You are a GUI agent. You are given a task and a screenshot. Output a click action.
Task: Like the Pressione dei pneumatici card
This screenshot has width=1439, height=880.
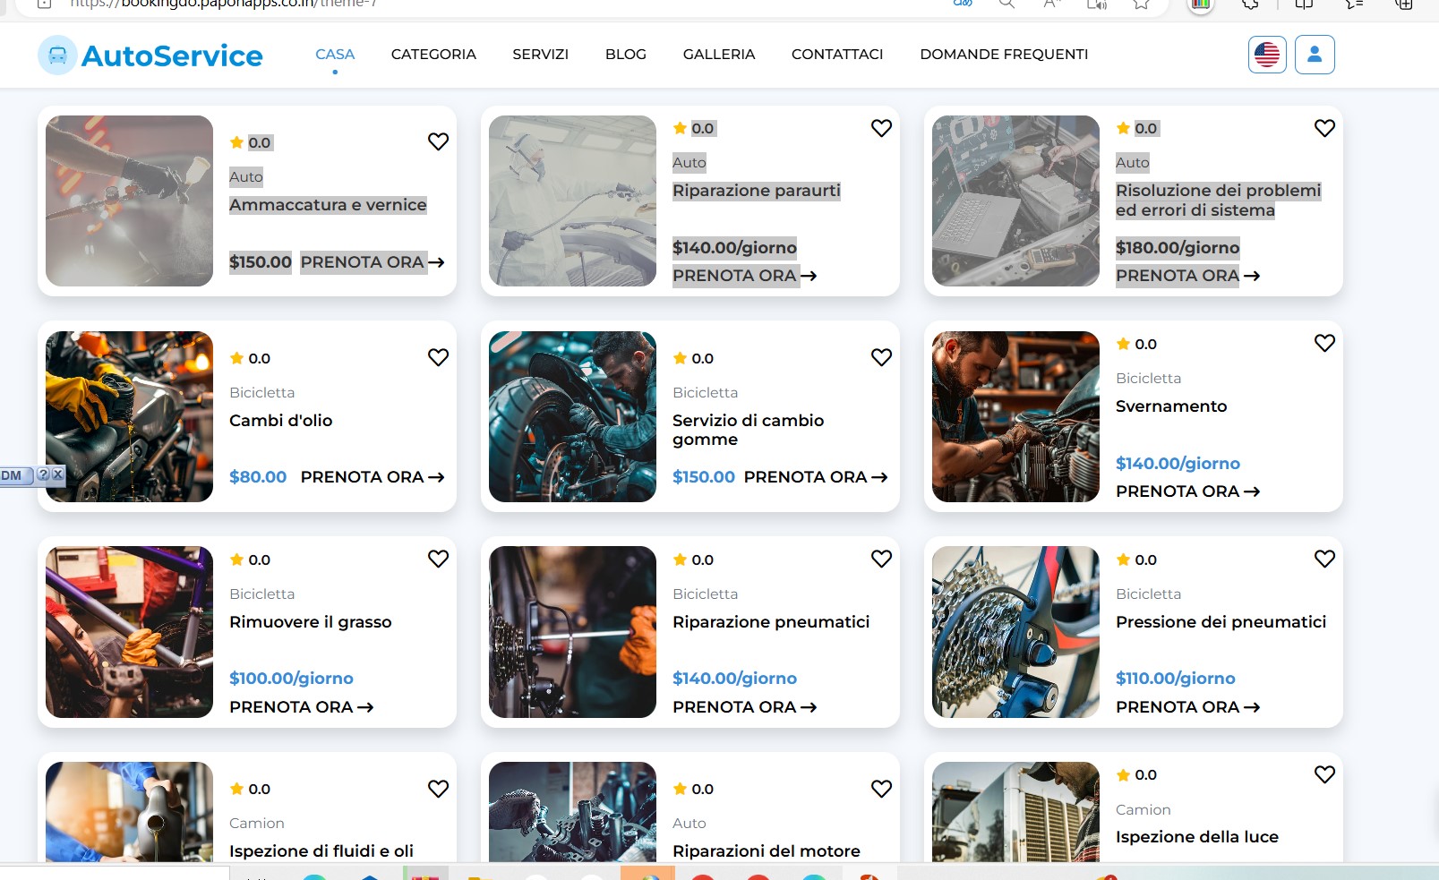point(1324,559)
